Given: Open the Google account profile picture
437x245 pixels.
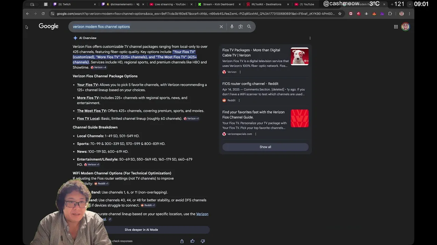Looking at the screenshot, I should 405,27.
